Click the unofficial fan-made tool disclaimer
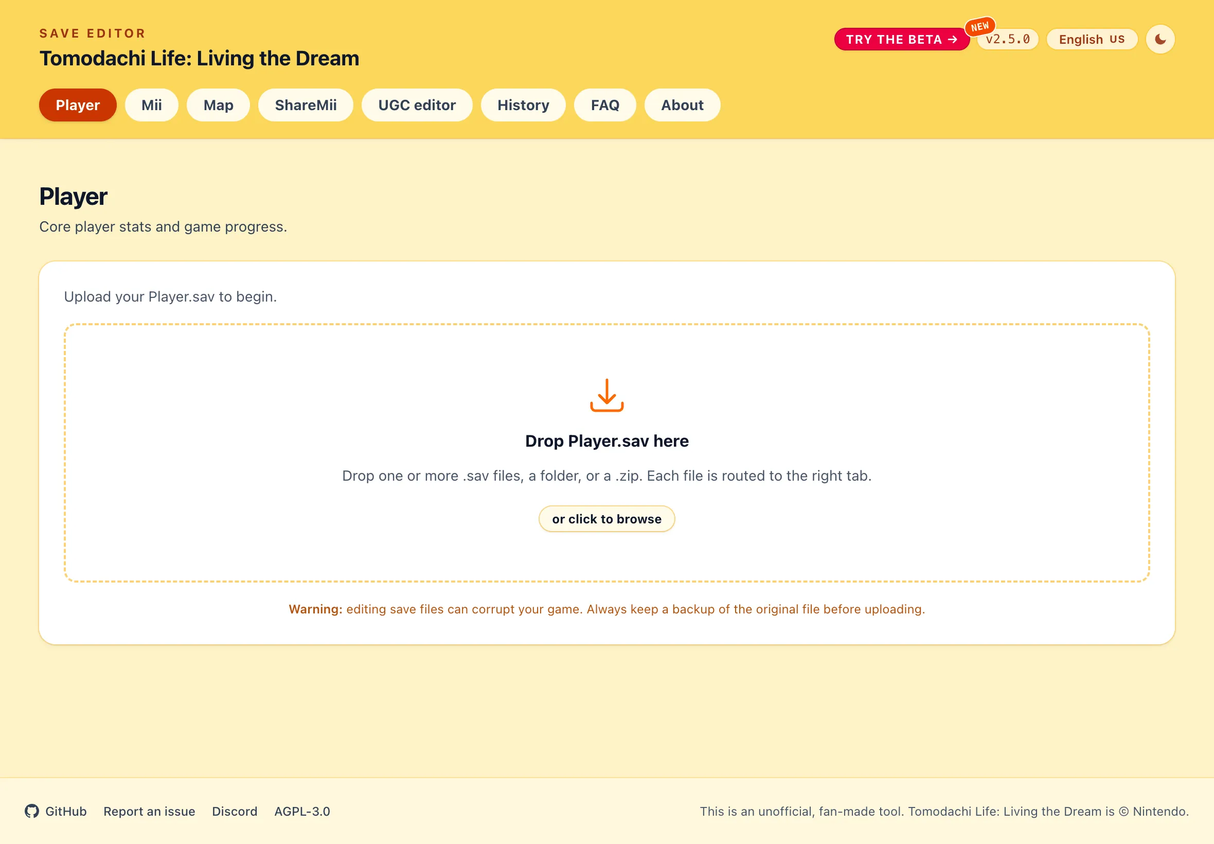Viewport: 1214px width, 844px height. tap(944, 811)
